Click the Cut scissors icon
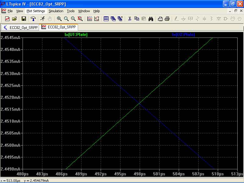 (x=130, y=19)
